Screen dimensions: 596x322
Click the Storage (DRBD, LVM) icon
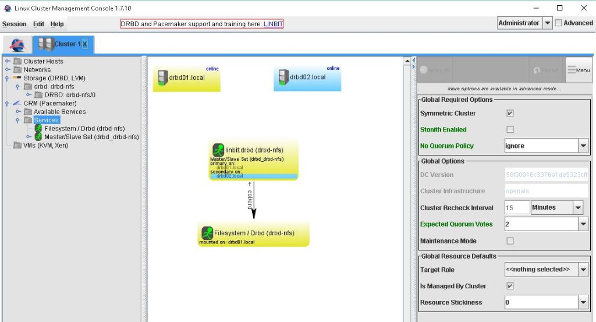point(17,77)
